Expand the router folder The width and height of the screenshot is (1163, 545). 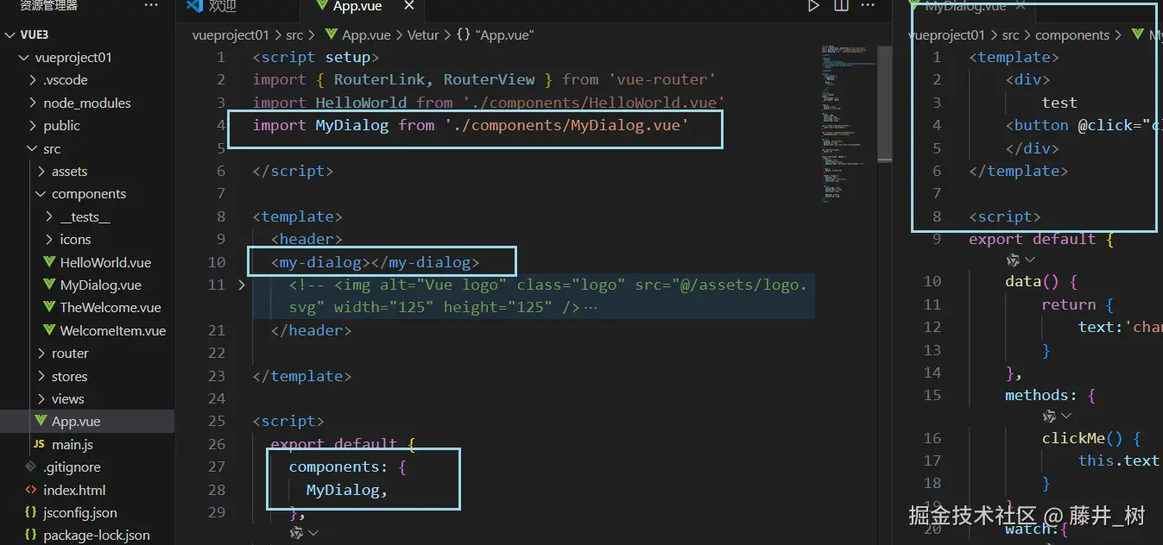(41, 354)
